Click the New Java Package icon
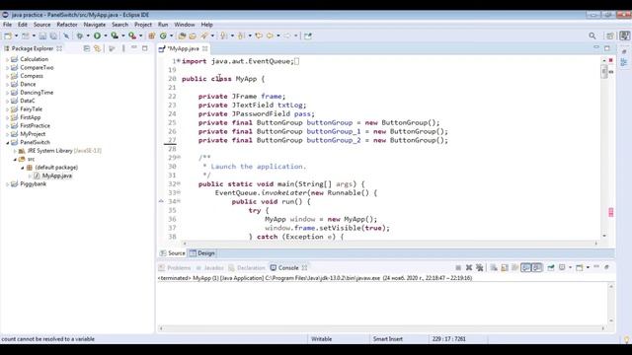The image size is (632, 355). pos(152,35)
